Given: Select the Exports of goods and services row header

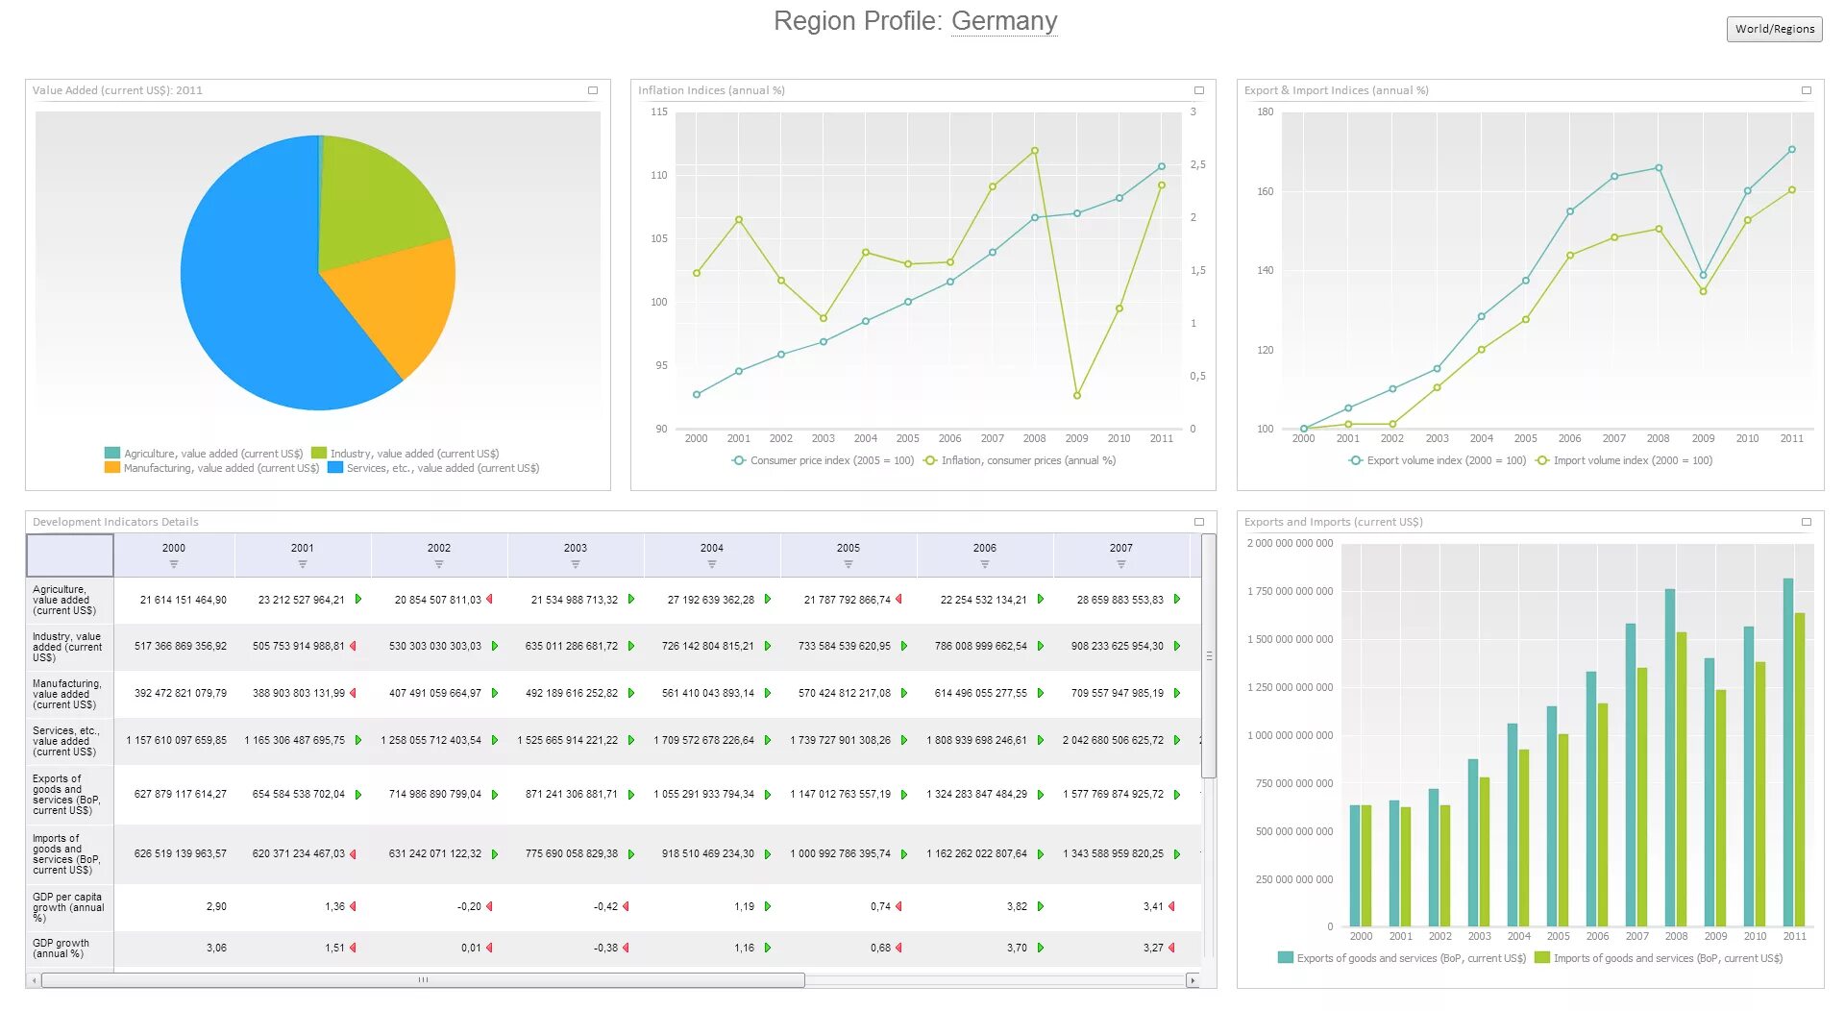Looking at the screenshot, I should 69,795.
